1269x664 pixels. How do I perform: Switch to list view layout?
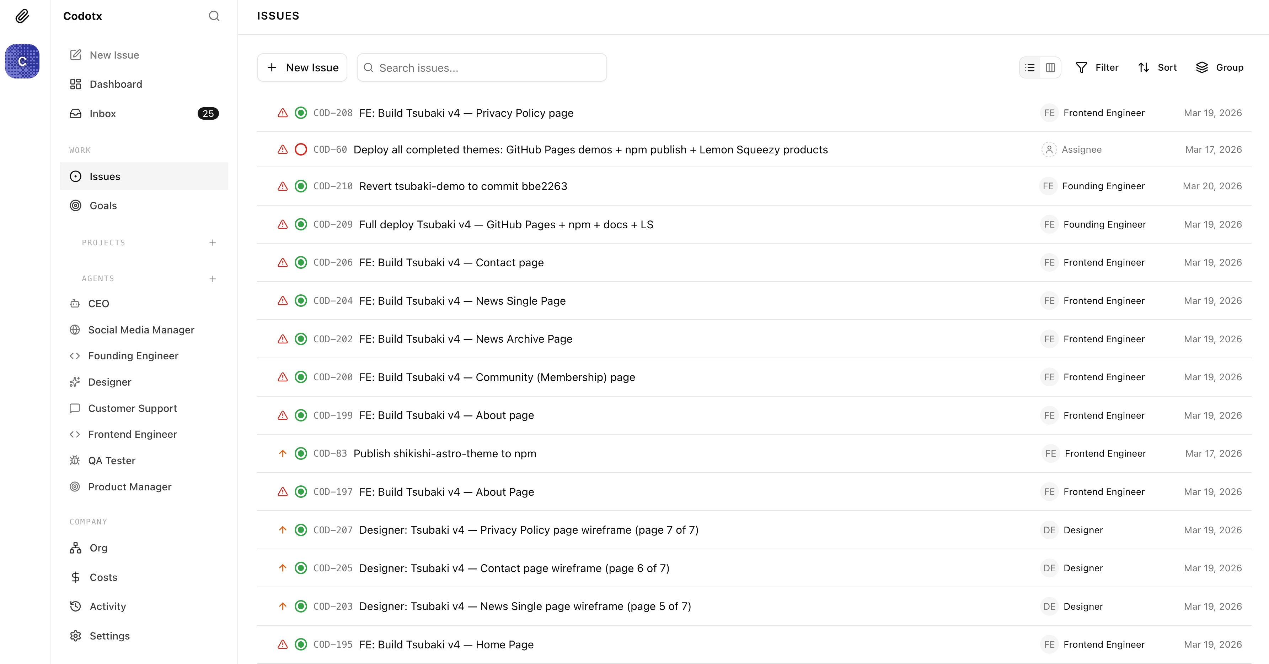(1029, 67)
